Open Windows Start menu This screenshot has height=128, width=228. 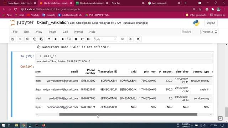[x=3, y=125]
